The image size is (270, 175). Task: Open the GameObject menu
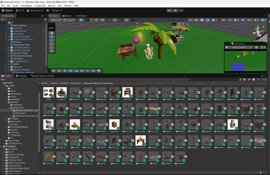(x=26, y=6)
